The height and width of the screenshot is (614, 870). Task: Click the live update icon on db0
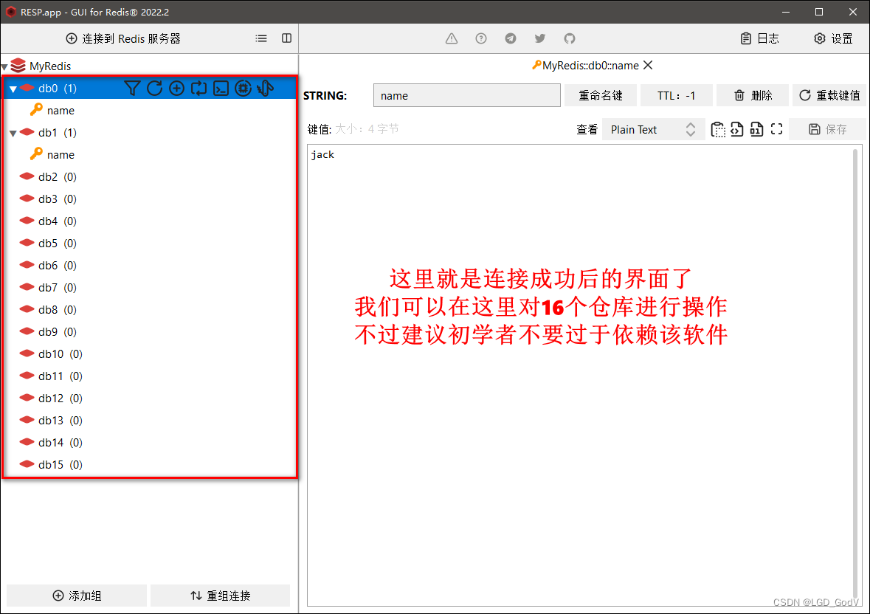[x=198, y=89]
